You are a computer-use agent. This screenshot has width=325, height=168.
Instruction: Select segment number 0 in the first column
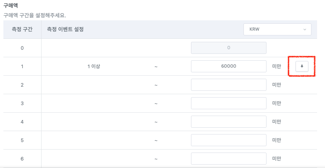(x=22, y=48)
